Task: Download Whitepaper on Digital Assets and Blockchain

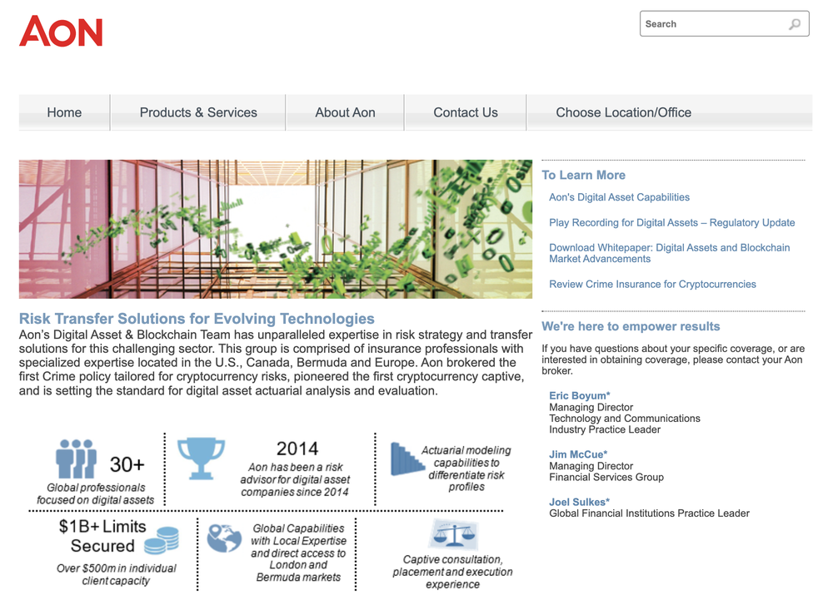Action: pyautogui.click(x=670, y=253)
